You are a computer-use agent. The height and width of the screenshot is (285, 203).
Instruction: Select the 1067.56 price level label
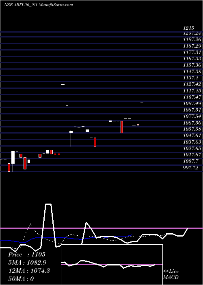(192, 123)
